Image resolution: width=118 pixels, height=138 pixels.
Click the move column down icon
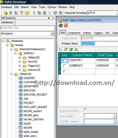[66, 49]
